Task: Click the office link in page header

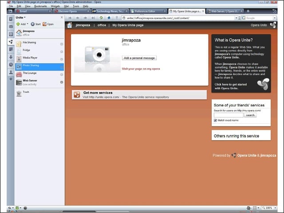Action: point(102,25)
